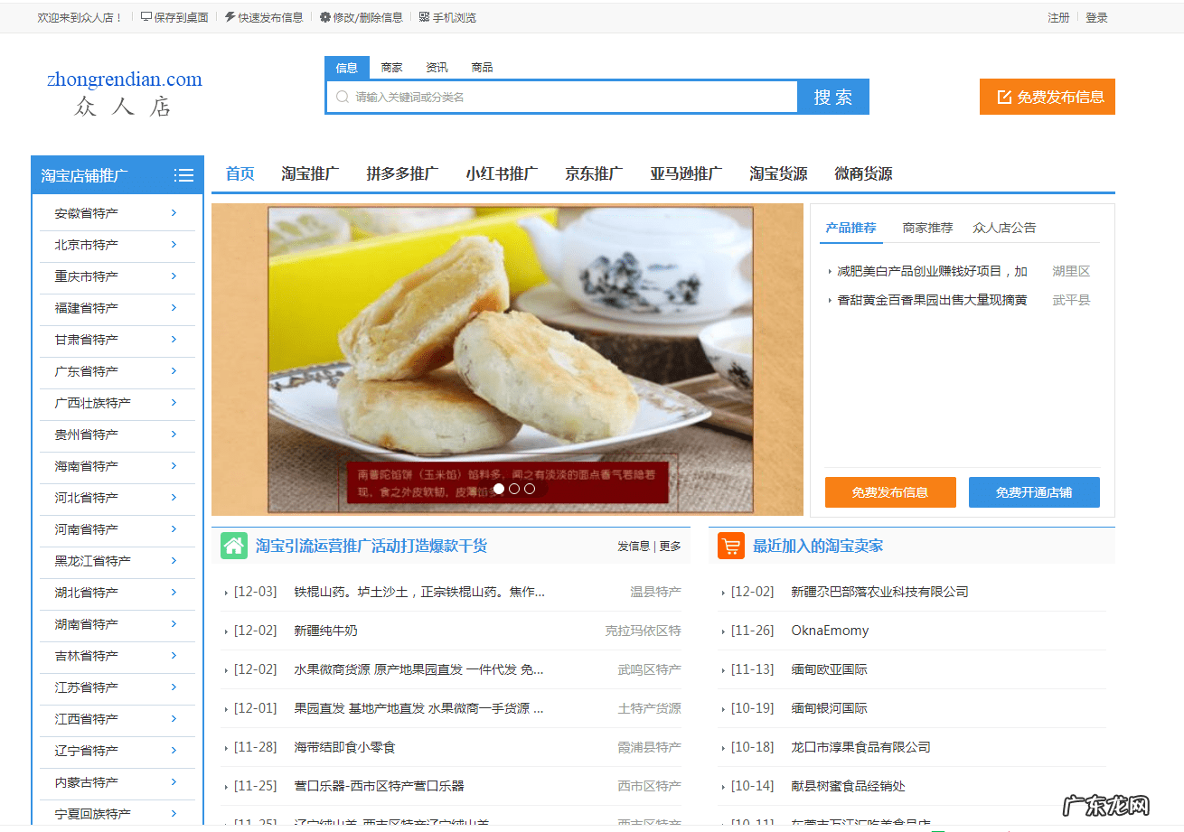
Task: Switch to the 商家 search tab
Action: click(391, 66)
